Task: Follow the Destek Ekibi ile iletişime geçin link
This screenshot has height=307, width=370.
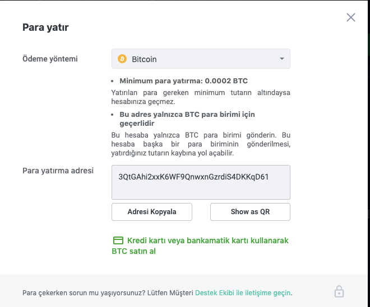Action: (243, 292)
